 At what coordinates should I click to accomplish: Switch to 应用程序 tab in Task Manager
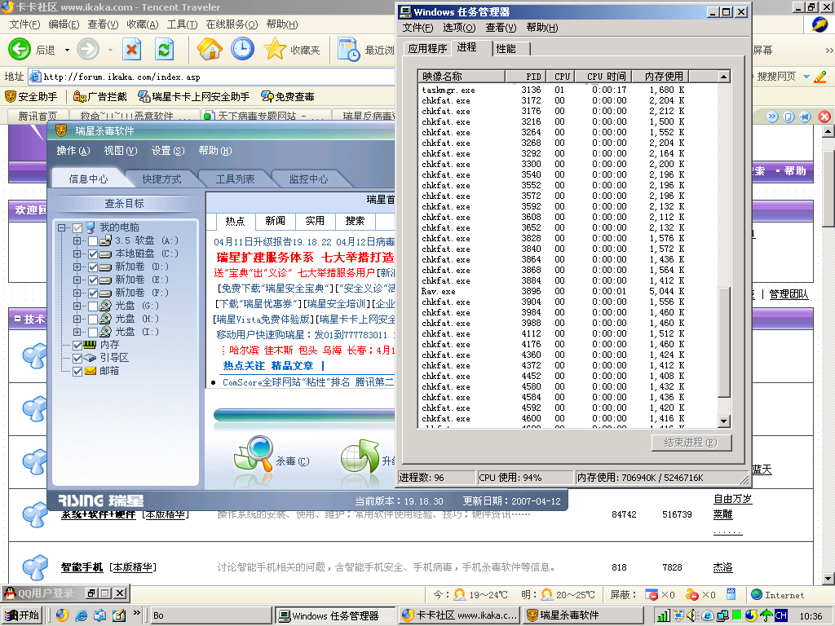click(427, 48)
